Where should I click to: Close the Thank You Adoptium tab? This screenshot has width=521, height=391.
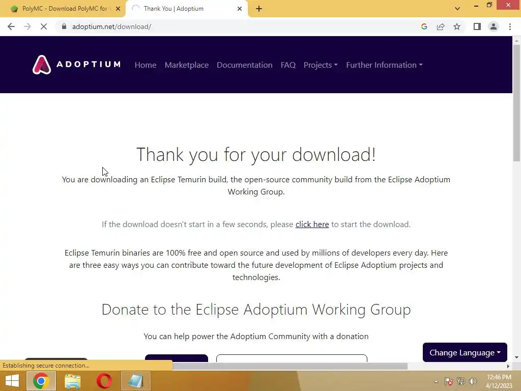240,9
